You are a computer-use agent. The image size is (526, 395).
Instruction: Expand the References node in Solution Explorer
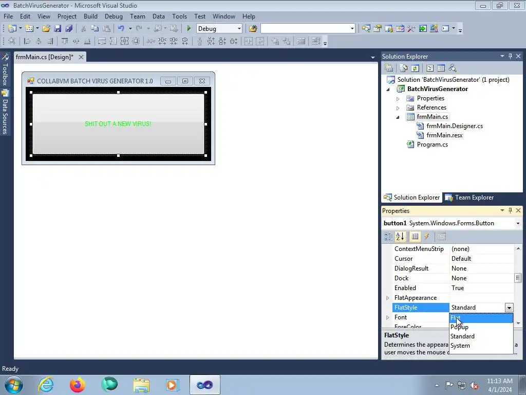[x=398, y=108]
